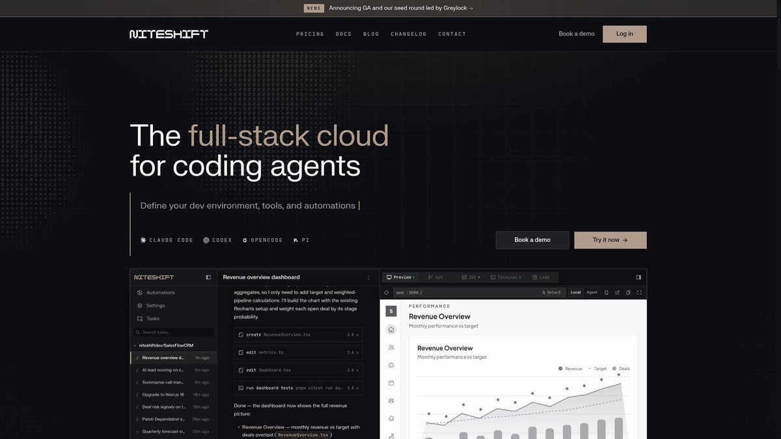Open the Docs page

click(x=344, y=34)
